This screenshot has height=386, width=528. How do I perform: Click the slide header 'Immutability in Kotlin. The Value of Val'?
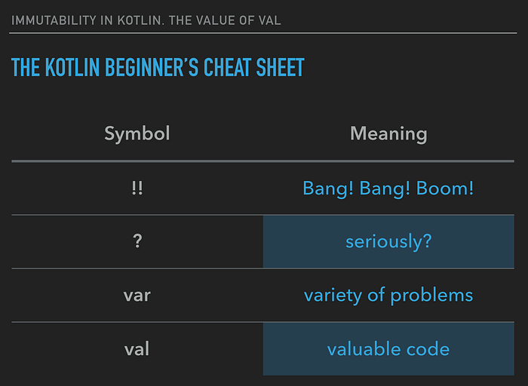146,20
